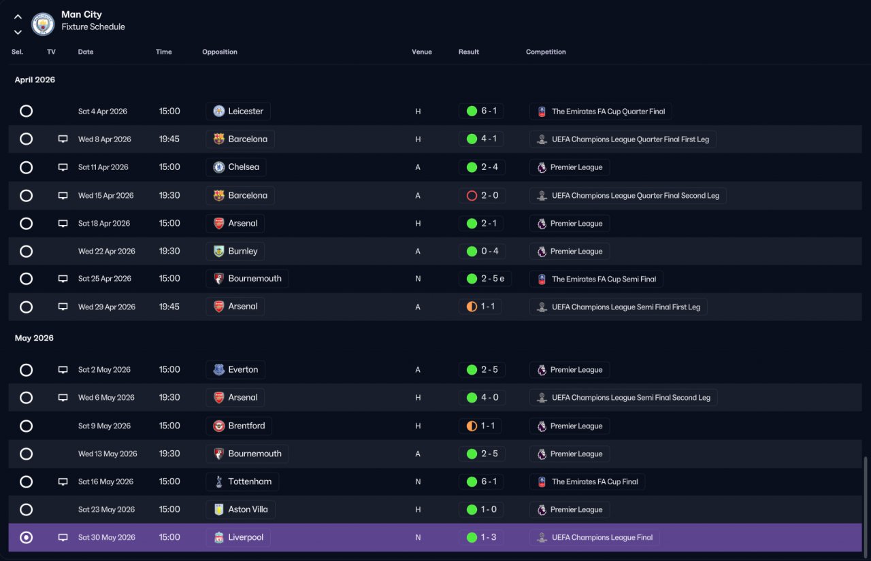Open the 2 - 5 e Bournemouth result
The width and height of the screenshot is (871, 561).
[485, 278]
